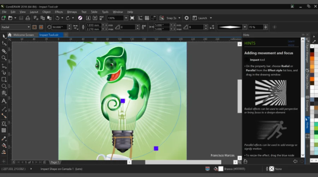Select the Transparency tool
This screenshot has height=177, width=318.
pyautogui.click(x=4, y=131)
